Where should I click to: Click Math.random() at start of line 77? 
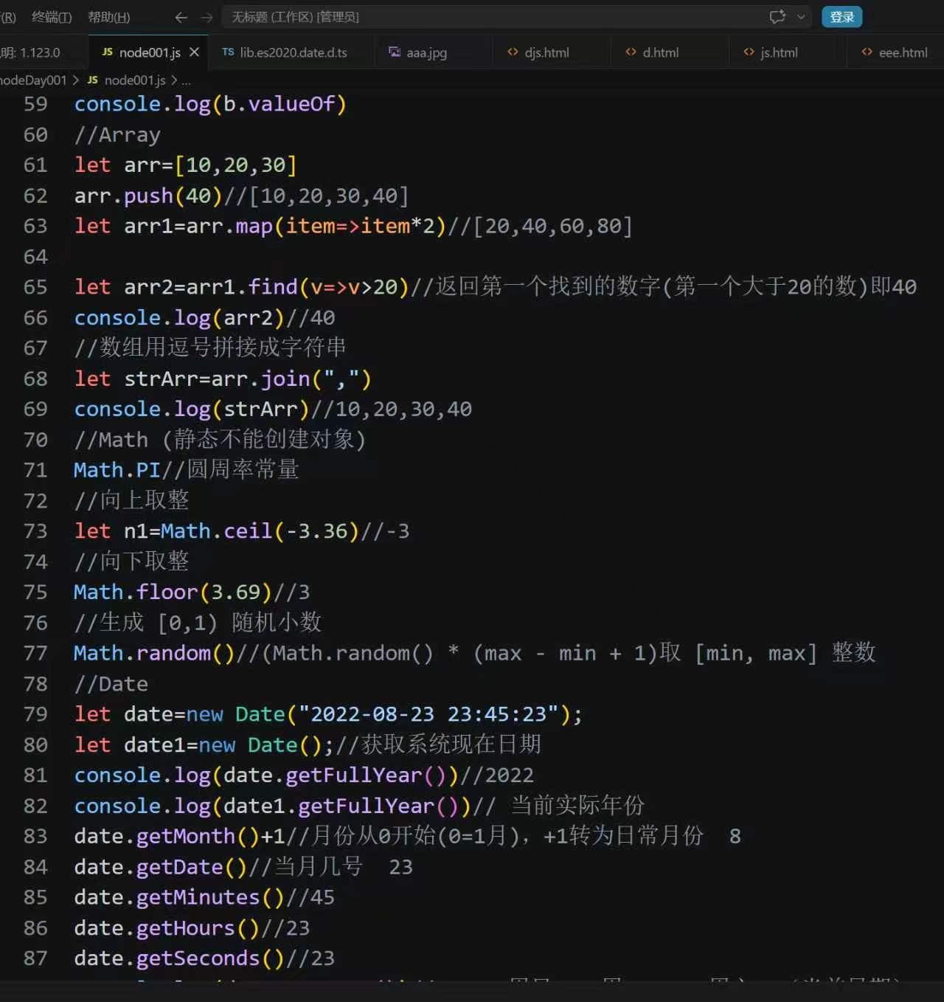coord(154,654)
